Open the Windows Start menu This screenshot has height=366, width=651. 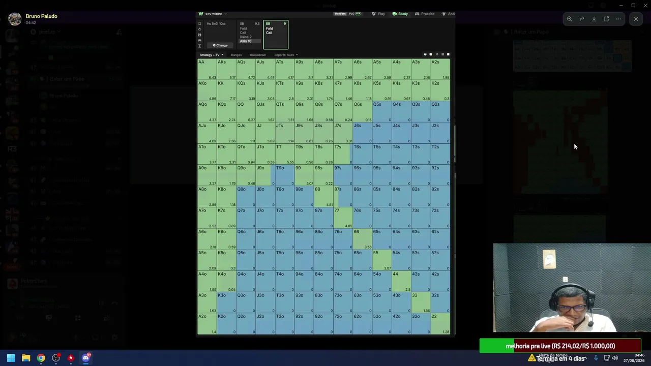[x=11, y=358]
